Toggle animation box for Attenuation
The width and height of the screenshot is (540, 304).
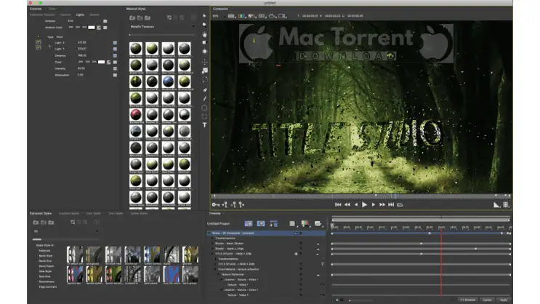[115, 75]
